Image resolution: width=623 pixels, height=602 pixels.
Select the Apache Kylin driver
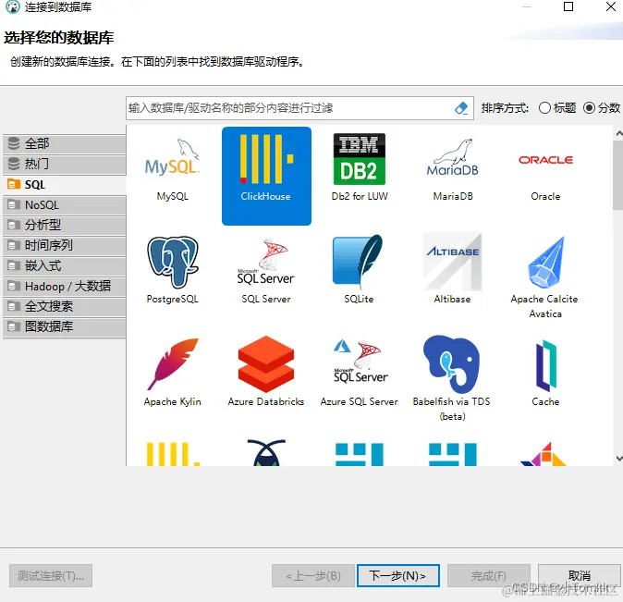coord(173,372)
